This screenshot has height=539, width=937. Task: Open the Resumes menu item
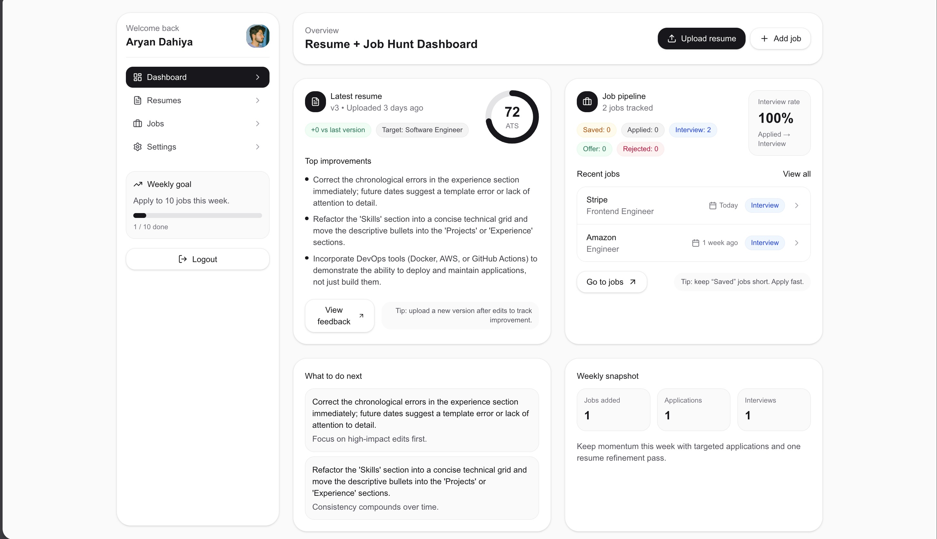pos(198,100)
